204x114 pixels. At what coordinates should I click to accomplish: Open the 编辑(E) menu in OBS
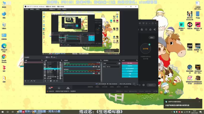point(32,9)
